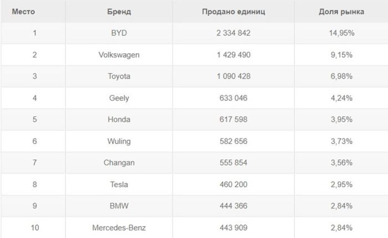Click the Honda brand cell
The image size is (388, 238).
[119, 120]
